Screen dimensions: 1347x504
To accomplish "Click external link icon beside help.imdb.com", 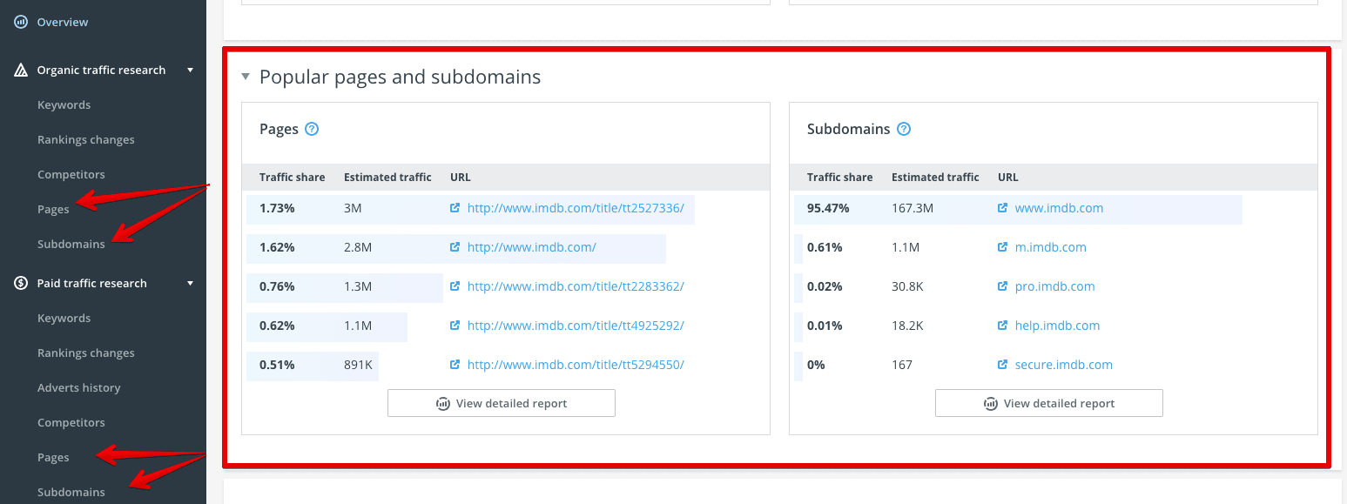I will click(1002, 326).
